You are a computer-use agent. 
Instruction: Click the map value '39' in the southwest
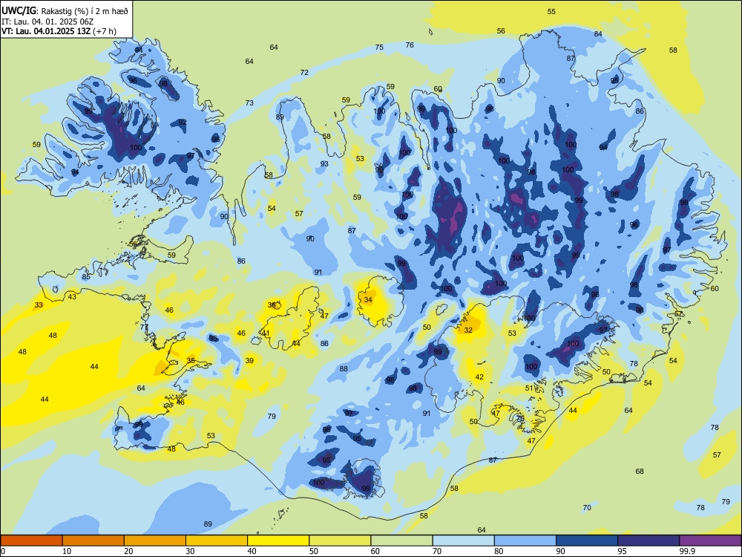[249, 360]
